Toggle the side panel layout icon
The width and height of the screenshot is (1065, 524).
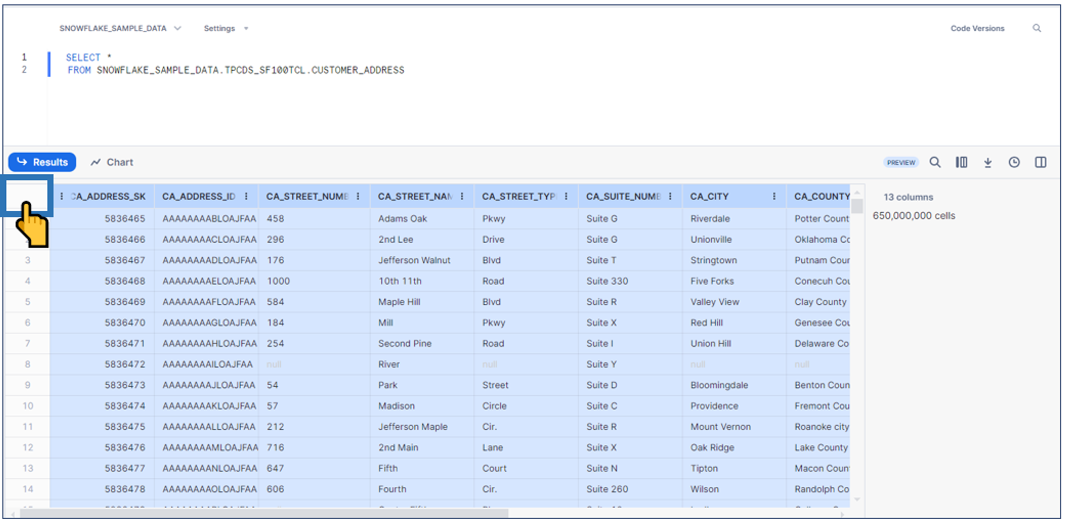click(1040, 162)
